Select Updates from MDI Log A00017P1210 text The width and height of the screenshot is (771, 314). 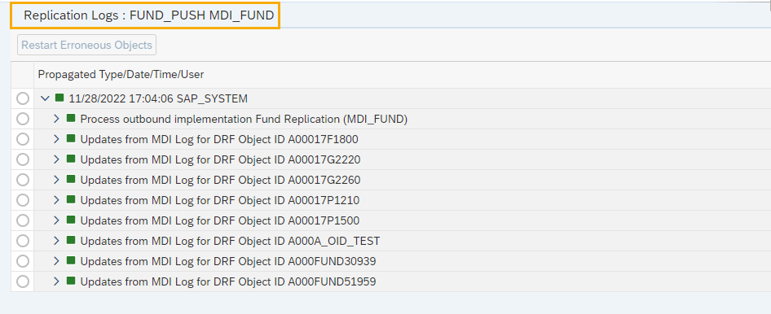220,200
